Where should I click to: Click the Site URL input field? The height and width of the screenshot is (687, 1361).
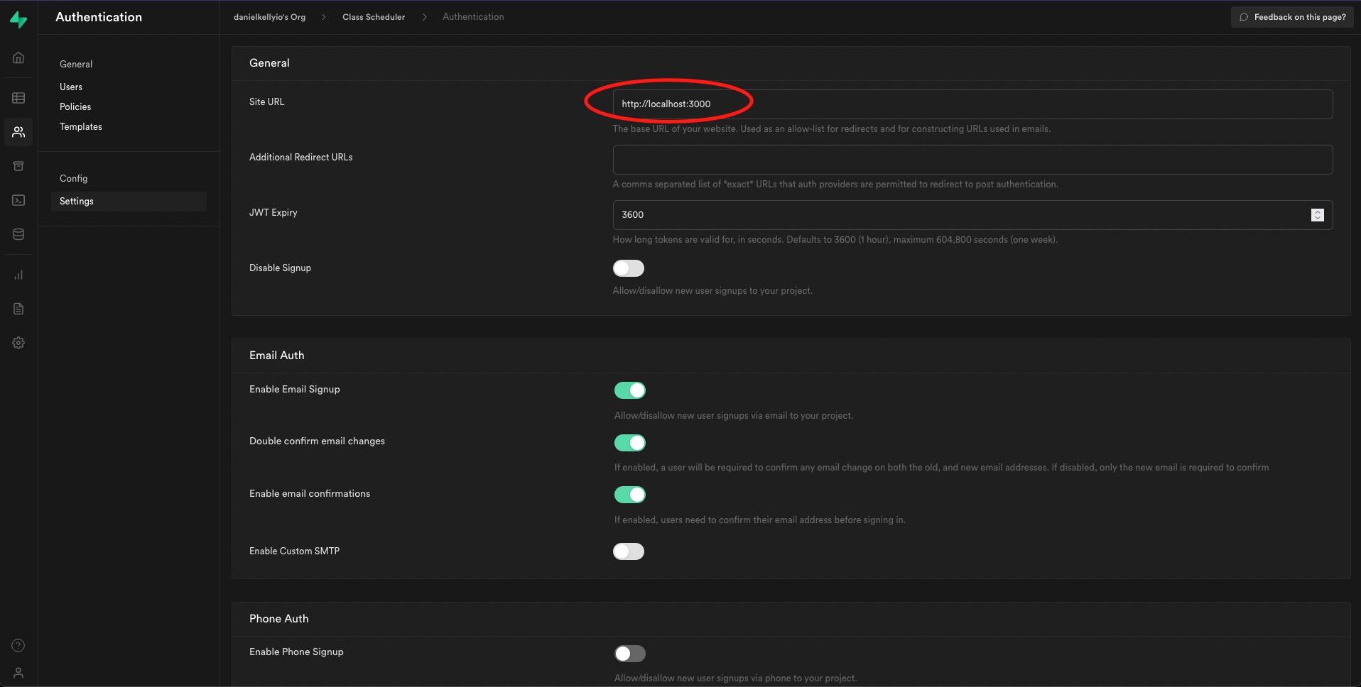[972, 104]
